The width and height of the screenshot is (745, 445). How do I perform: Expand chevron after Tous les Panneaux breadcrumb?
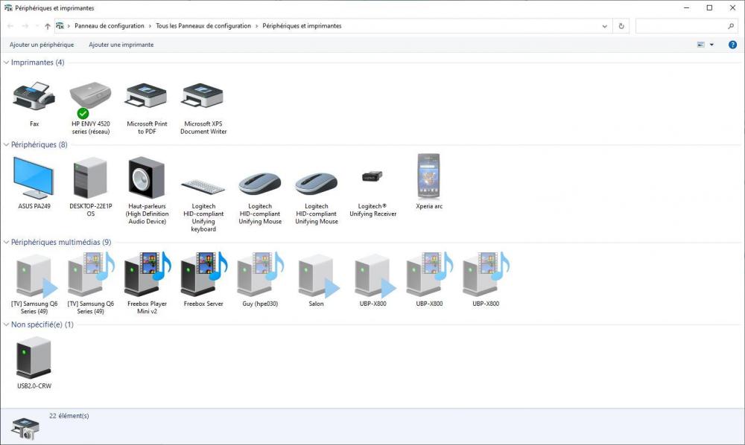click(256, 26)
